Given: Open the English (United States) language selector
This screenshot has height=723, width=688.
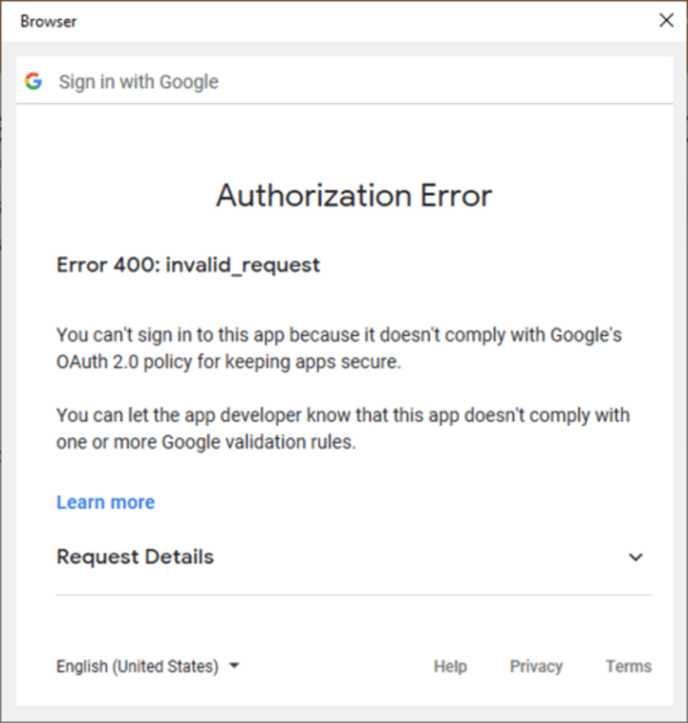Looking at the screenshot, I should (x=137, y=667).
